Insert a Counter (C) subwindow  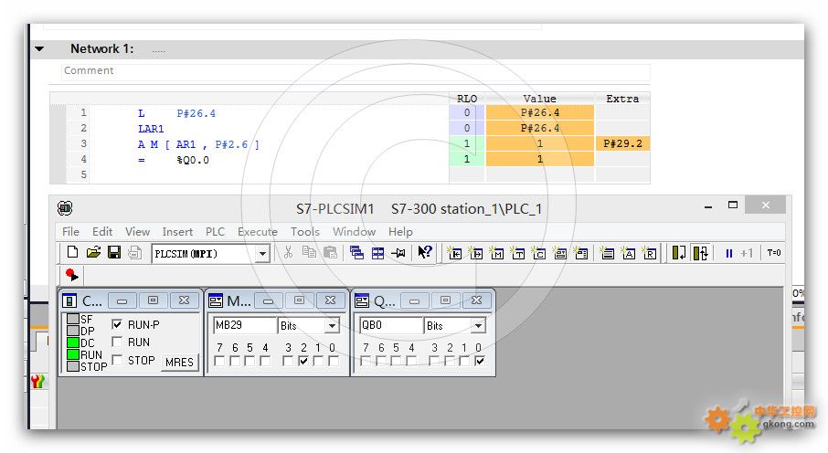(538, 253)
